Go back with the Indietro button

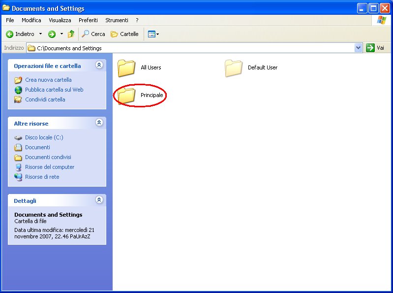pos(20,34)
